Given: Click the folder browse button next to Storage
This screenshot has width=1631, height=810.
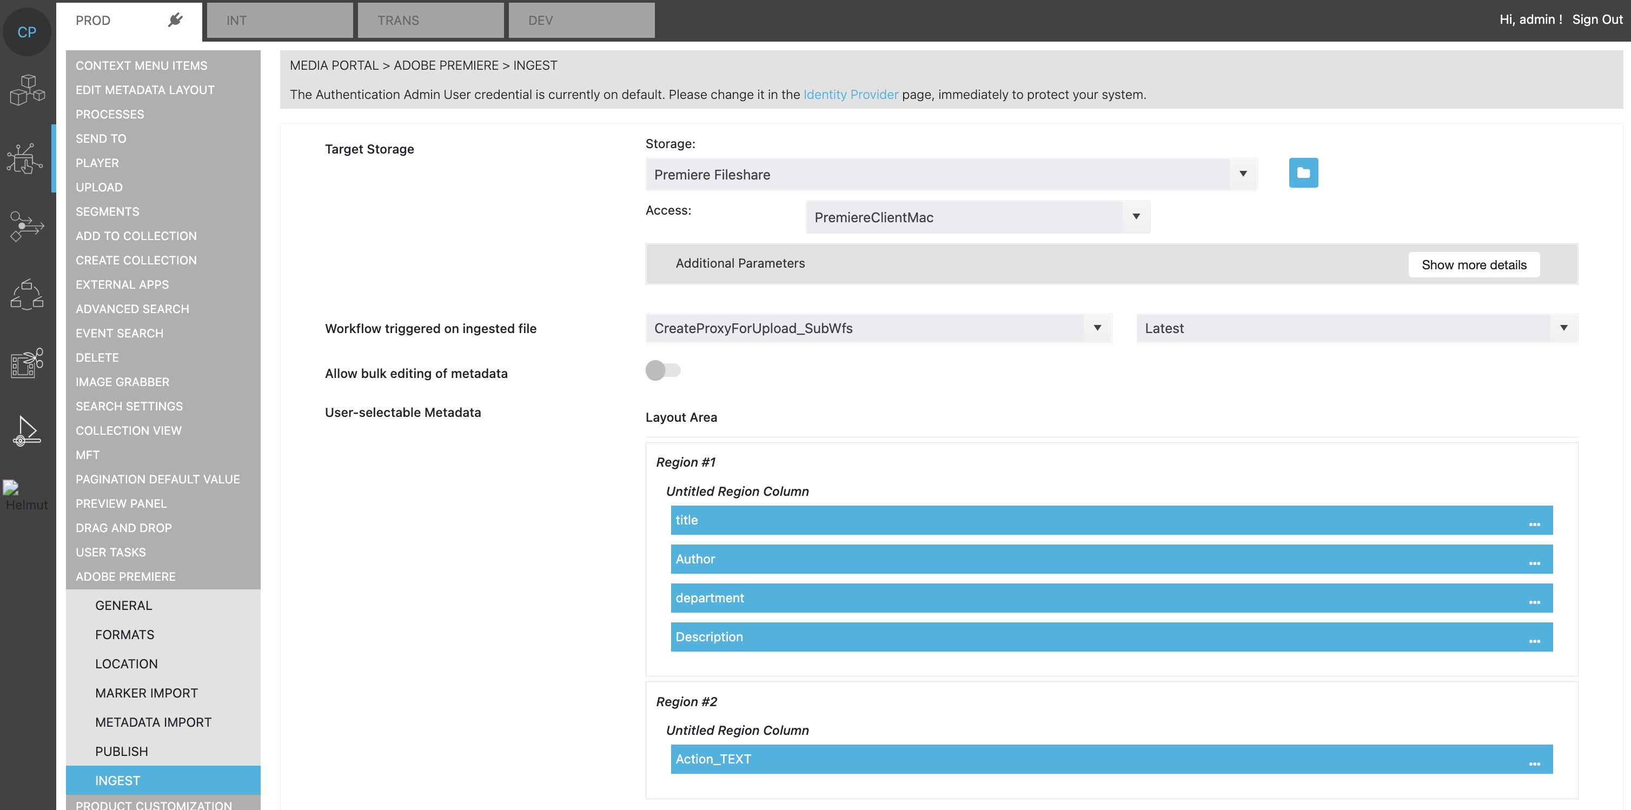Looking at the screenshot, I should [1303, 173].
